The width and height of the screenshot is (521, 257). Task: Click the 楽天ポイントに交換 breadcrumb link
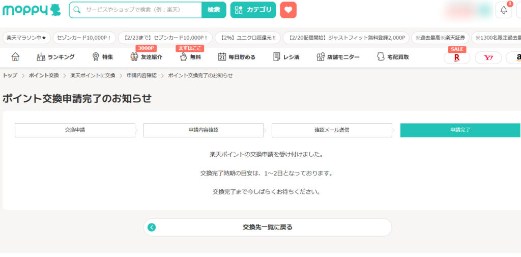93,75
